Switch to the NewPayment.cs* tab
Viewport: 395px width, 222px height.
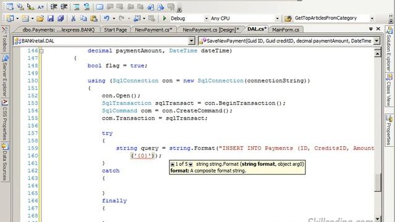coord(154,30)
